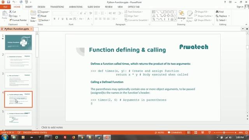Click COMMENTS button in status bar
This screenshot has height=140, width=249.
(175, 132)
